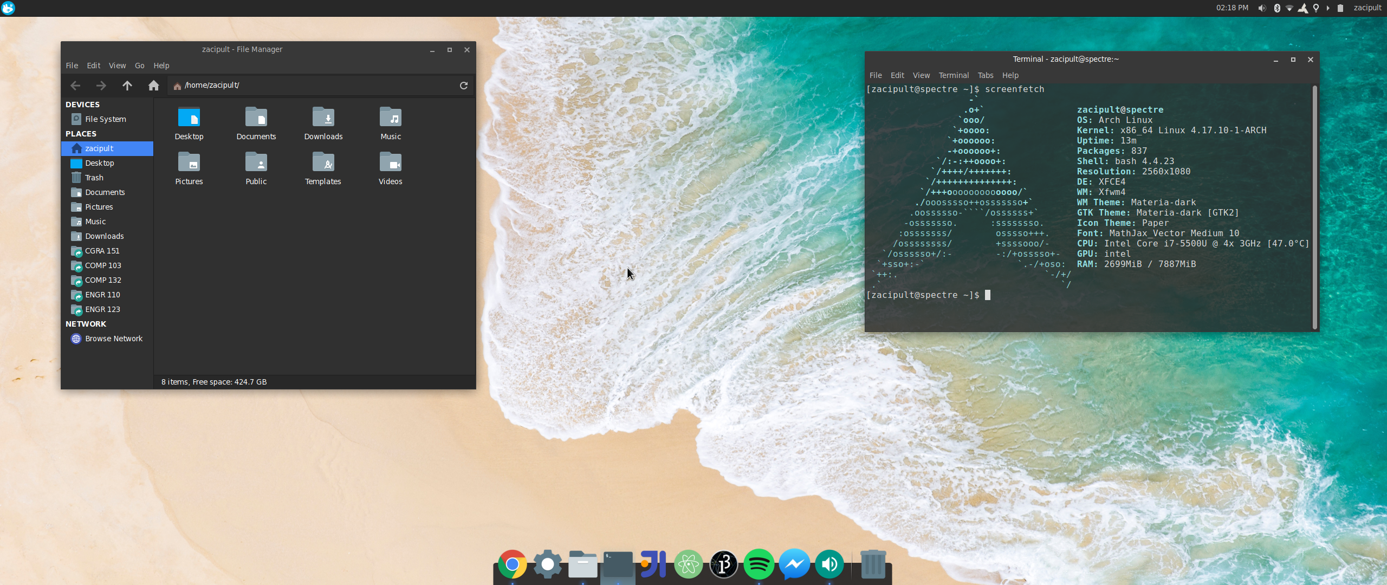Open COMP 103 bookmark in sidebar
The width and height of the screenshot is (1387, 585).
(107, 265)
